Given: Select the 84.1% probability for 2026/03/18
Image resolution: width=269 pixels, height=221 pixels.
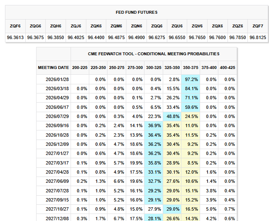Looking at the screenshot, I should point(191,88).
